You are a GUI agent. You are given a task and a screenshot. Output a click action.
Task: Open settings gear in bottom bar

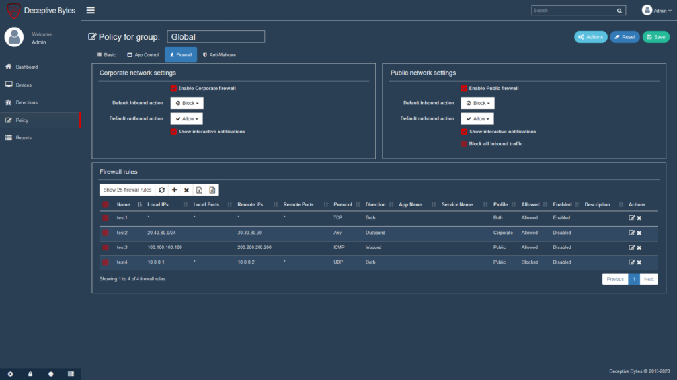coord(10,374)
